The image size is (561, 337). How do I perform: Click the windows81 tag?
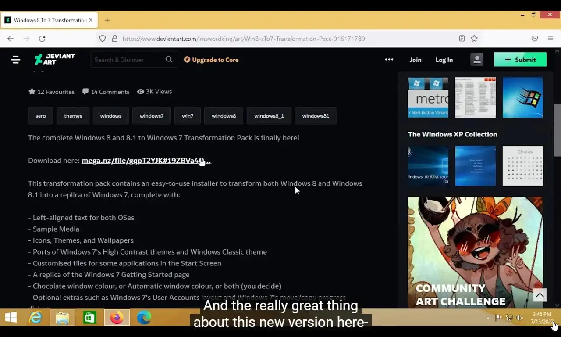(x=316, y=116)
